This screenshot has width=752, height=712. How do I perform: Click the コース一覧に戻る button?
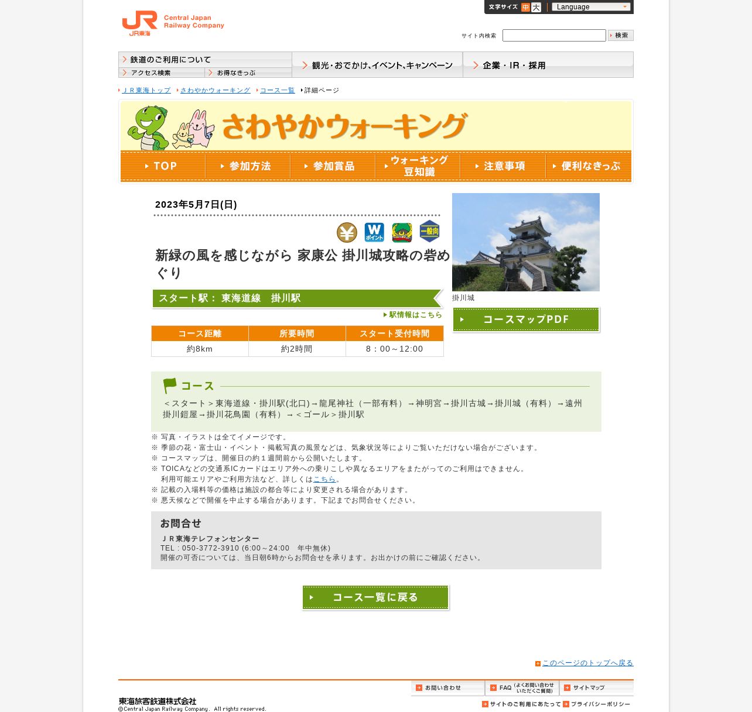point(375,597)
